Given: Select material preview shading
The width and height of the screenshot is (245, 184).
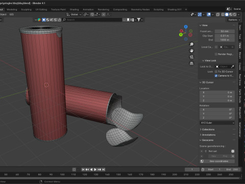Looking at the screenshot, I should (x=231, y=14).
